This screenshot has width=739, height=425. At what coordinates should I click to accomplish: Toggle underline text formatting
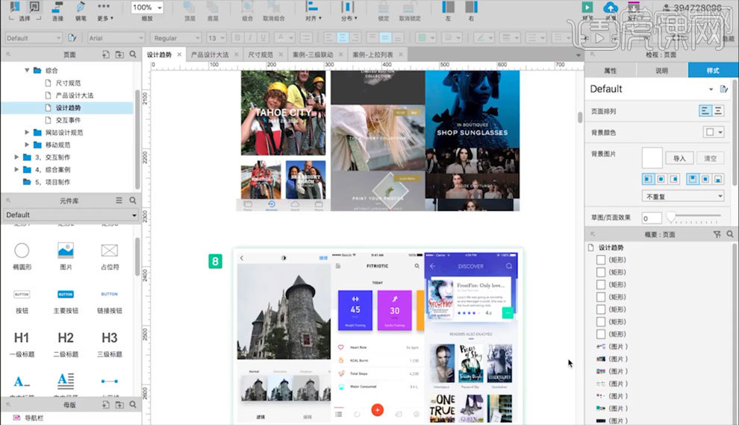tap(263, 37)
